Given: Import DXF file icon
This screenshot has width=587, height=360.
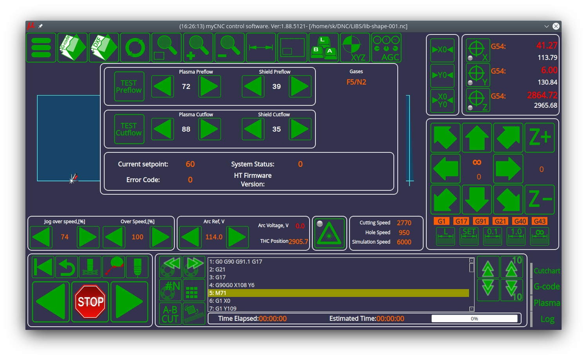Looking at the screenshot, I should point(104,48).
